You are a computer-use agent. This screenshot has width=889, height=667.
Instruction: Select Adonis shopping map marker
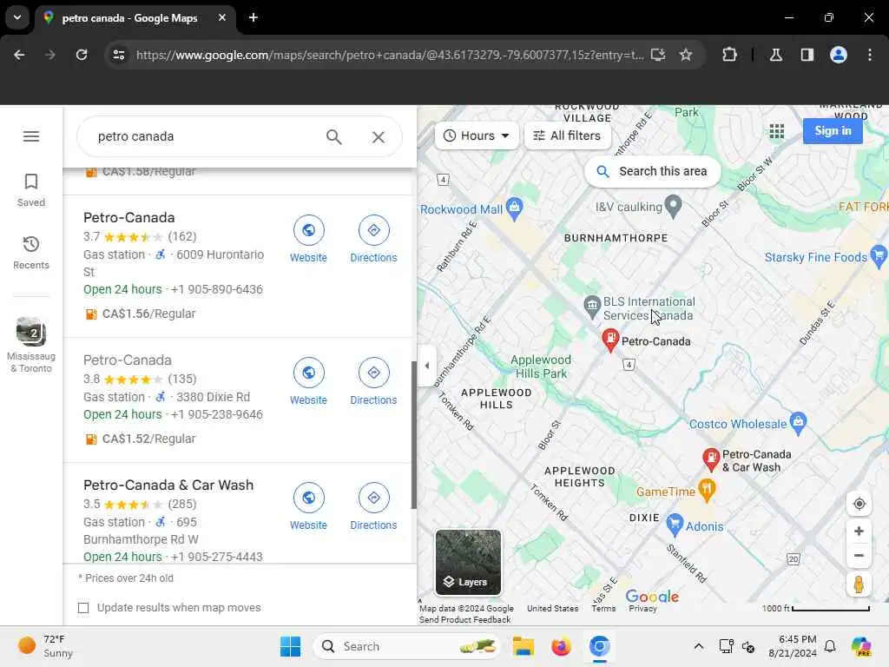pyautogui.click(x=674, y=525)
